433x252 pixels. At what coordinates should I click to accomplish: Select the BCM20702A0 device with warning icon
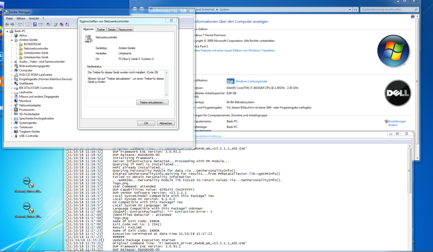32,44
